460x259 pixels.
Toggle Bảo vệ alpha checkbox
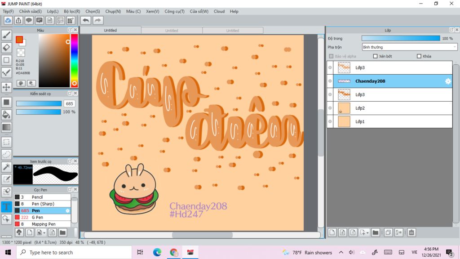331,56
